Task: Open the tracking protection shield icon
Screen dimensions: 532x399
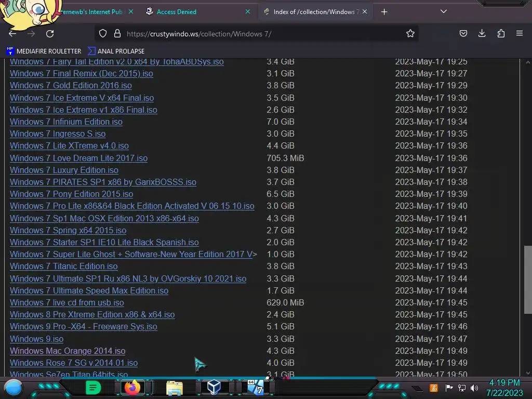Action: pyautogui.click(x=103, y=34)
